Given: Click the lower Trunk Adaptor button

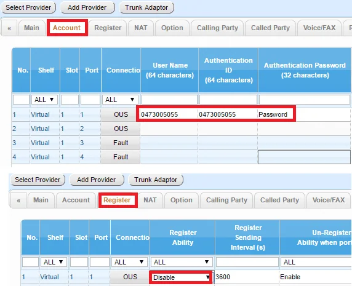Looking at the screenshot, I should pyautogui.click(x=156, y=180).
